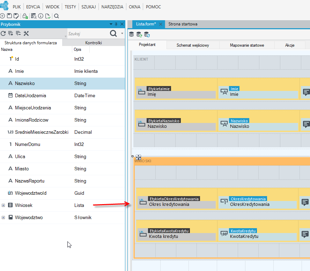Switch to the Kontrolki tab

coord(94,43)
